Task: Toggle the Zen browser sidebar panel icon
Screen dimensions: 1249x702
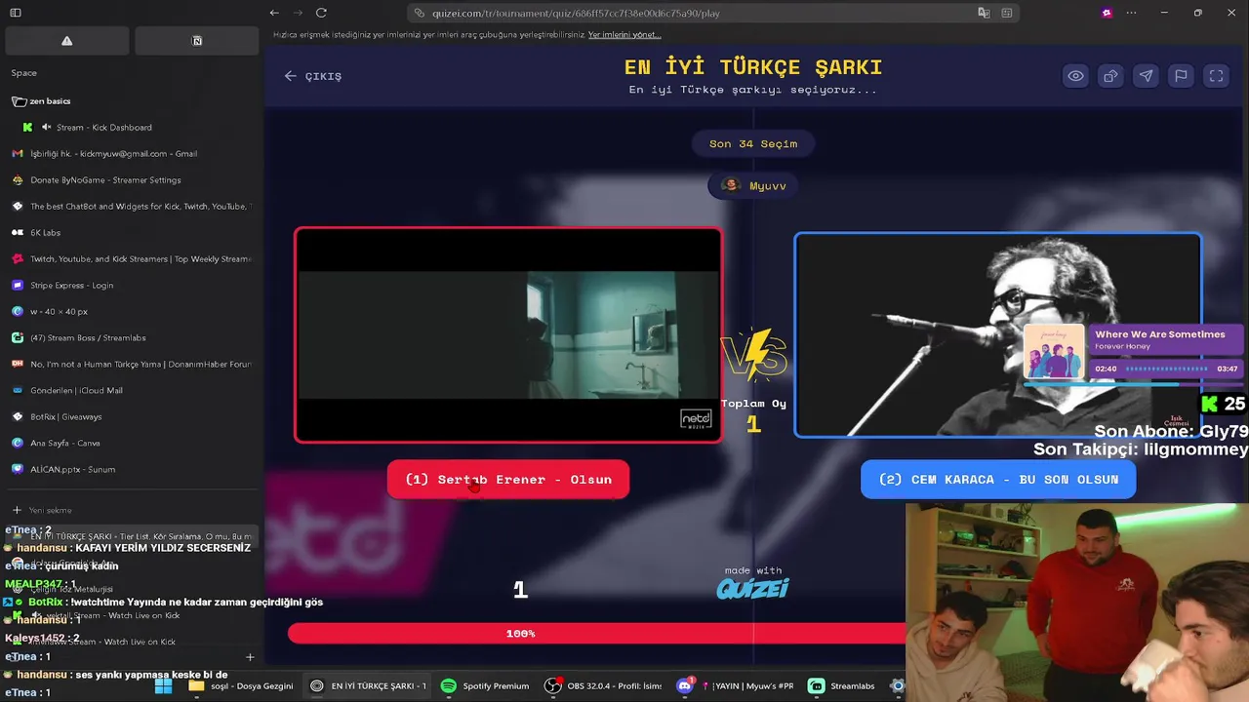Action: pos(15,13)
